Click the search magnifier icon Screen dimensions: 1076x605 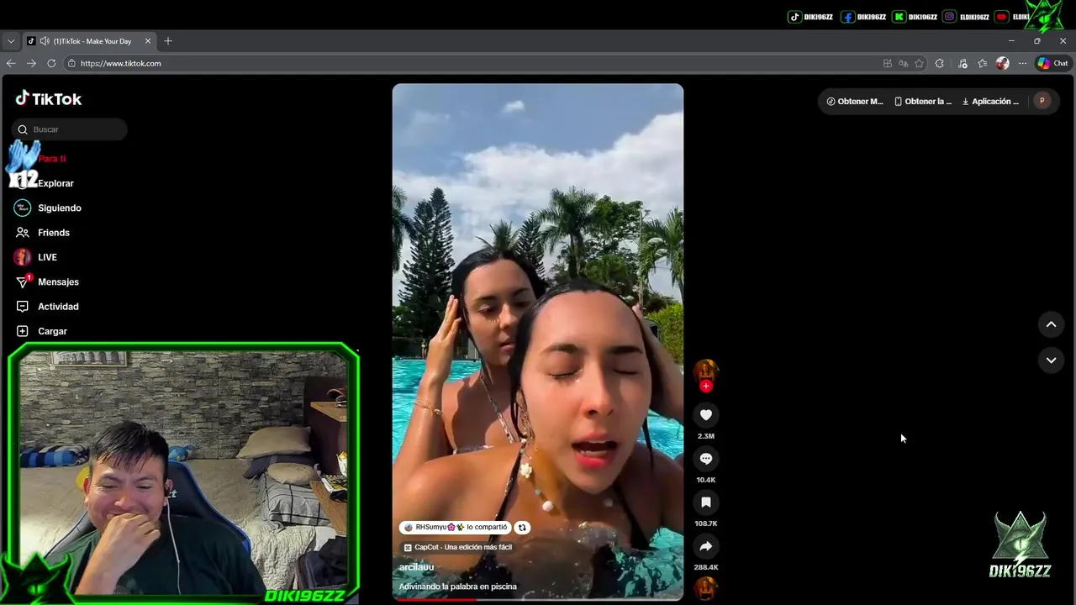click(x=23, y=129)
